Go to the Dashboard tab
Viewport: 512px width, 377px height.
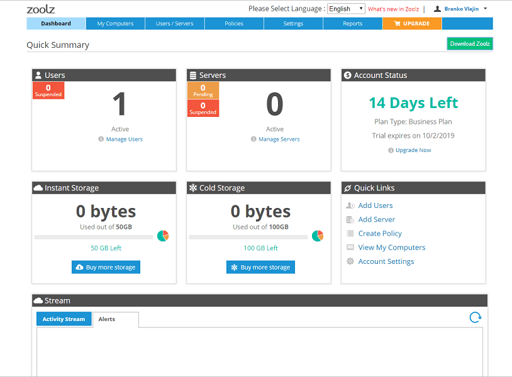pos(56,23)
